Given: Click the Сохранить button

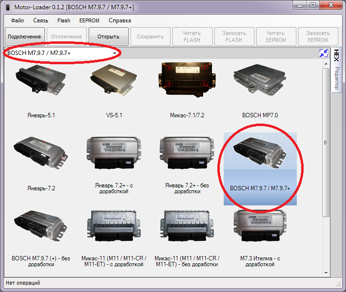Looking at the screenshot, I should (150, 36).
